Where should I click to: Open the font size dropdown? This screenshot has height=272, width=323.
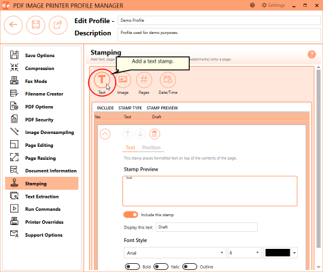coord(245,253)
